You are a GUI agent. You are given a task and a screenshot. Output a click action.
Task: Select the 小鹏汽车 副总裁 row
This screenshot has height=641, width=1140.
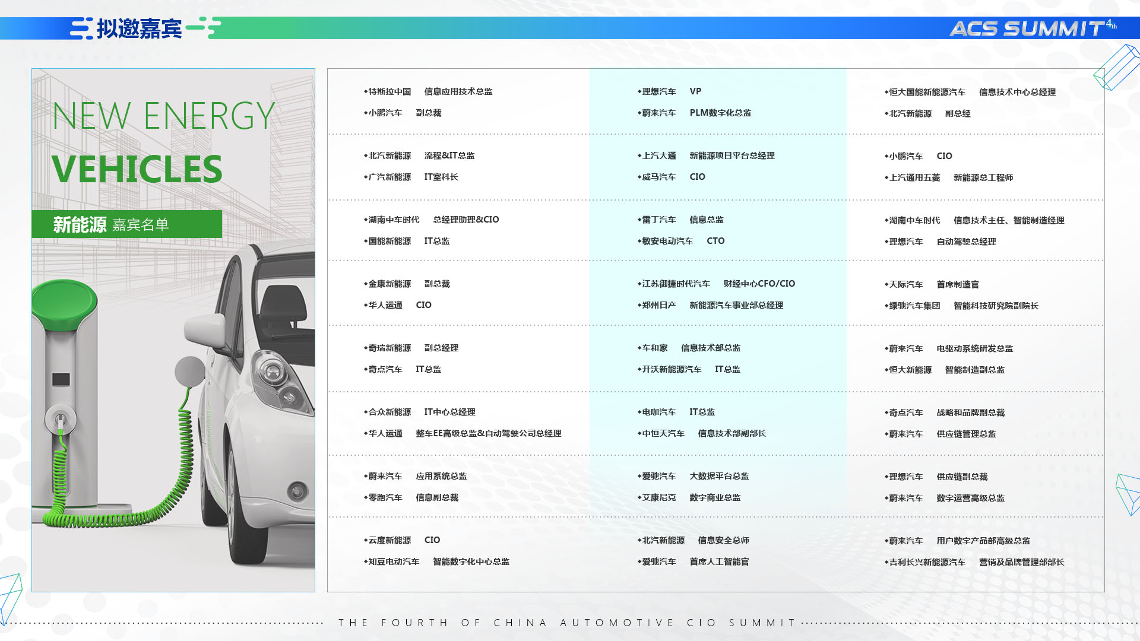(403, 113)
